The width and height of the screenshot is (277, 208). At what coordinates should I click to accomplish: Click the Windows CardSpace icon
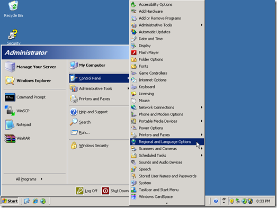133,196
